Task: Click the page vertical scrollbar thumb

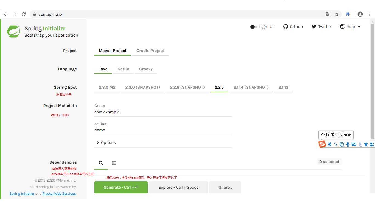Action: [373, 81]
